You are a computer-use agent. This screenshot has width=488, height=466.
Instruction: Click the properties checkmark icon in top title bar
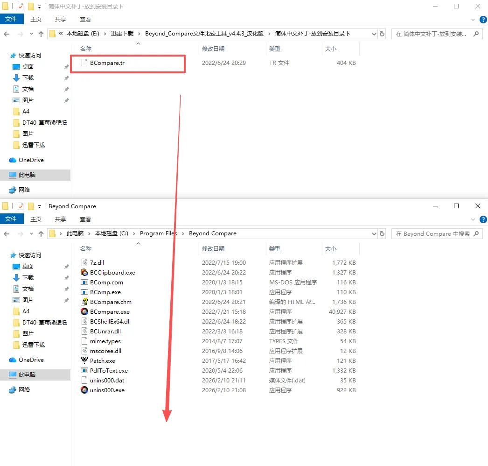[x=21, y=6]
